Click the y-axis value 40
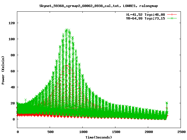 (13, 87)
